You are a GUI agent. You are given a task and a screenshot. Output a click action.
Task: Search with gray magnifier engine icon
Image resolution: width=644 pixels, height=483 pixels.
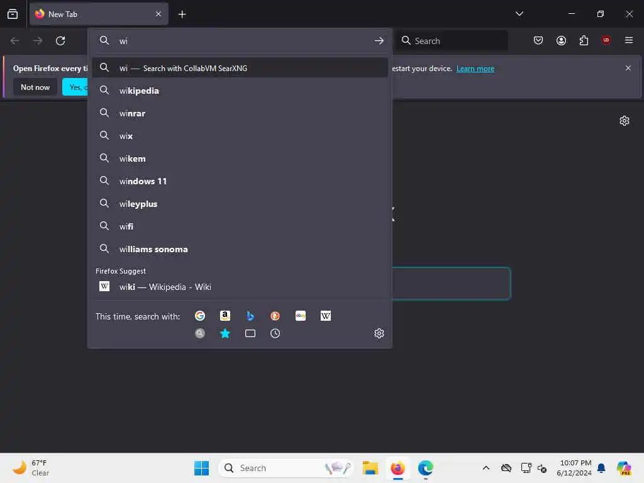click(200, 333)
